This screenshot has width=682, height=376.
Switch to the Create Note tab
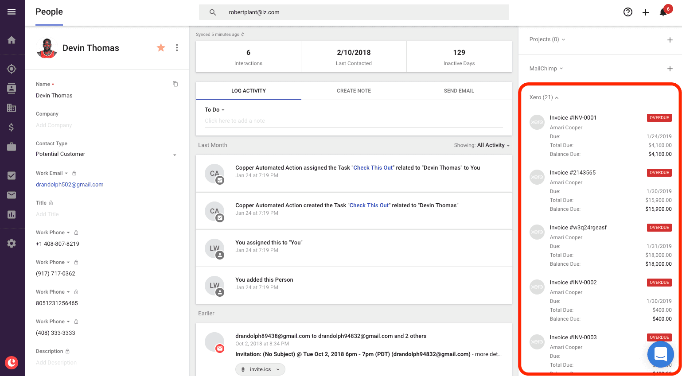(354, 91)
